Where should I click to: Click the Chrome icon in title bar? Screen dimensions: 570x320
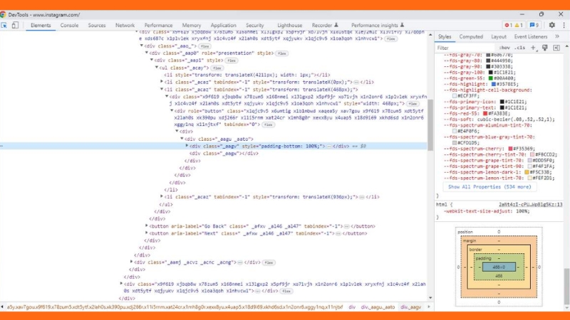[x=3, y=14]
